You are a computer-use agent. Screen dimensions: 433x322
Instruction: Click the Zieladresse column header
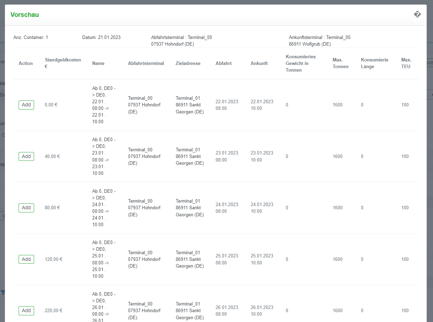coord(188,64)
